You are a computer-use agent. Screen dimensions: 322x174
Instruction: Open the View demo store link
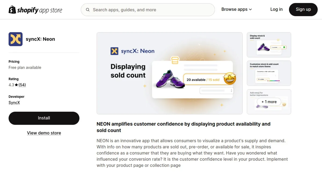point(44,133)
